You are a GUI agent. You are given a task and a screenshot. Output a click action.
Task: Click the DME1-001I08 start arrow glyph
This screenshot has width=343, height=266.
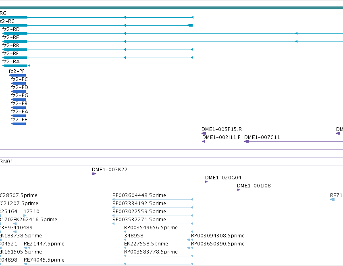(239, 190)
